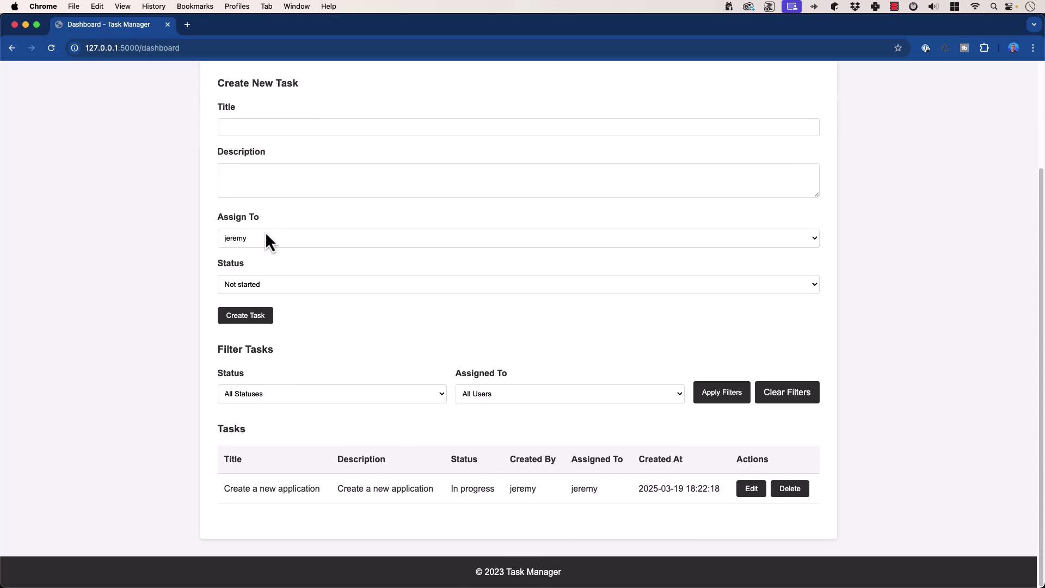Open the All Statuses filter dropdown
This screenshot has width=1045, height=588.
click(x=331, y=394)
